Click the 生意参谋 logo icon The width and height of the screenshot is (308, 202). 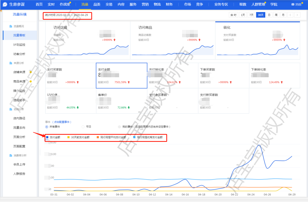(5, 4)
